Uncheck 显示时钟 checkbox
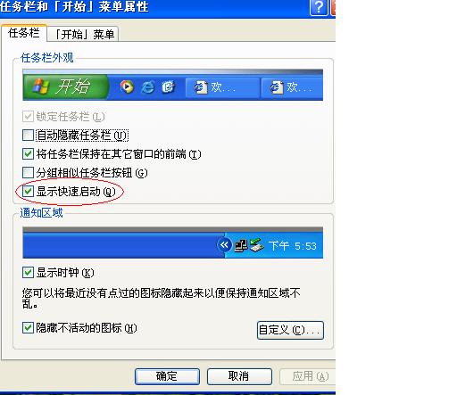The width and height of the screenshot is (457, 395). coord(28,273)
